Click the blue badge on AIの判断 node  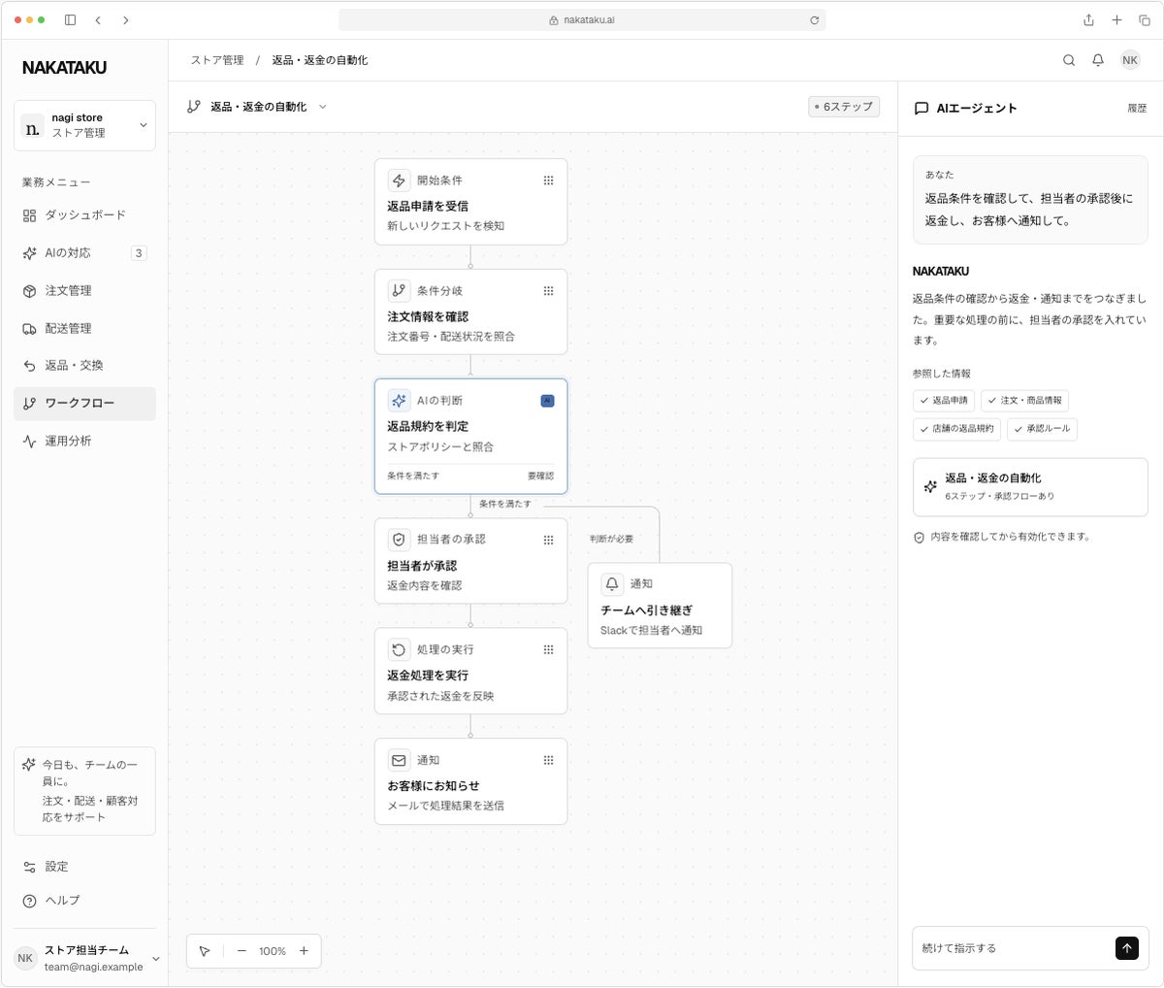point(547,401)
